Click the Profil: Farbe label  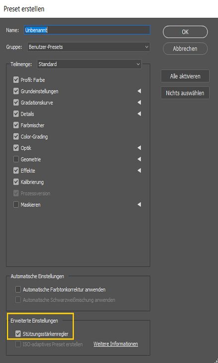33,80
